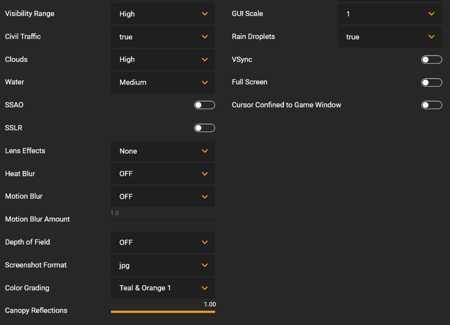
Task: Toggle Cursor Confined to Game Window
Action: (432, 105)
